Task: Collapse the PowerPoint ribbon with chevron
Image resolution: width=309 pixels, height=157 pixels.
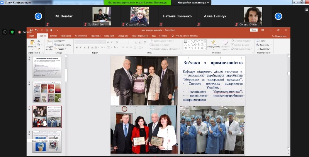Action: (288, 53)
